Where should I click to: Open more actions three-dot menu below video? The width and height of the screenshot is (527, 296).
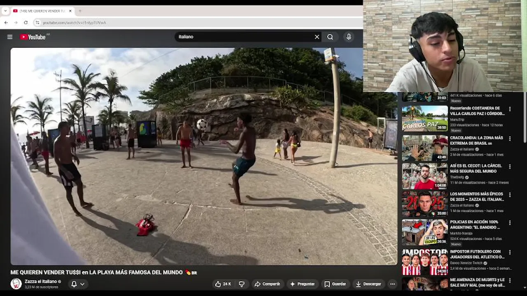[x=392, y=284]
